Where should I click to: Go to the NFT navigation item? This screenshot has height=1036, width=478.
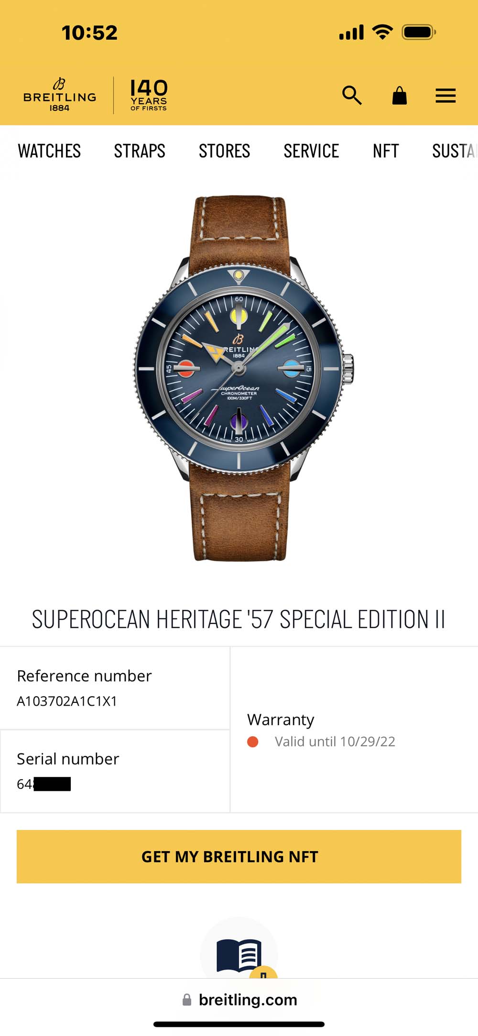[386, 151]
